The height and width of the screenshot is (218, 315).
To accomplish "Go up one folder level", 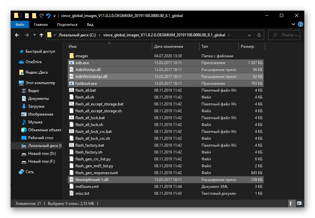I will 41,35.
